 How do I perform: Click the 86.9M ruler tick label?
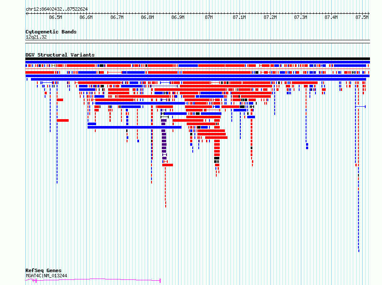click(178, 17)
